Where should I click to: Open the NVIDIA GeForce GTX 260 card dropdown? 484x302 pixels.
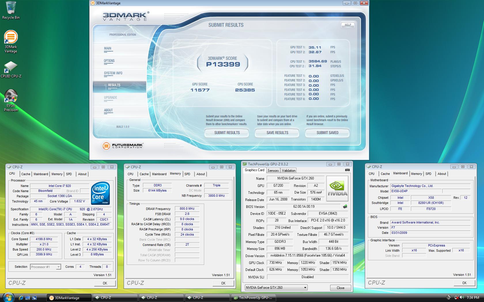(x=276, y=287)
